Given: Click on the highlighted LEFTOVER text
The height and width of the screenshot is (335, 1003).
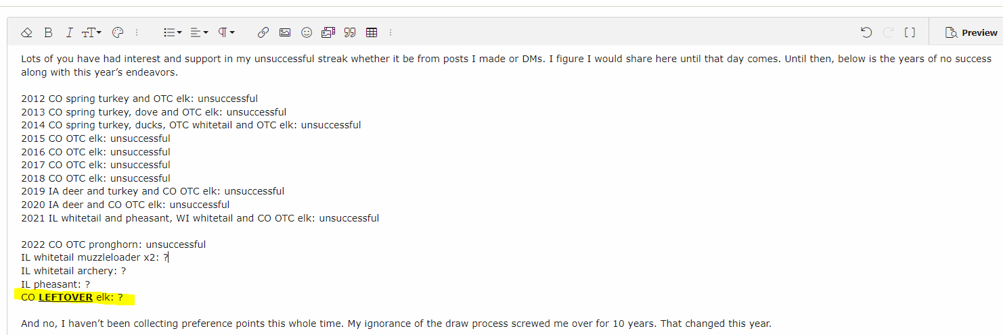Looking at the screenshot, I should coord(66,297).
